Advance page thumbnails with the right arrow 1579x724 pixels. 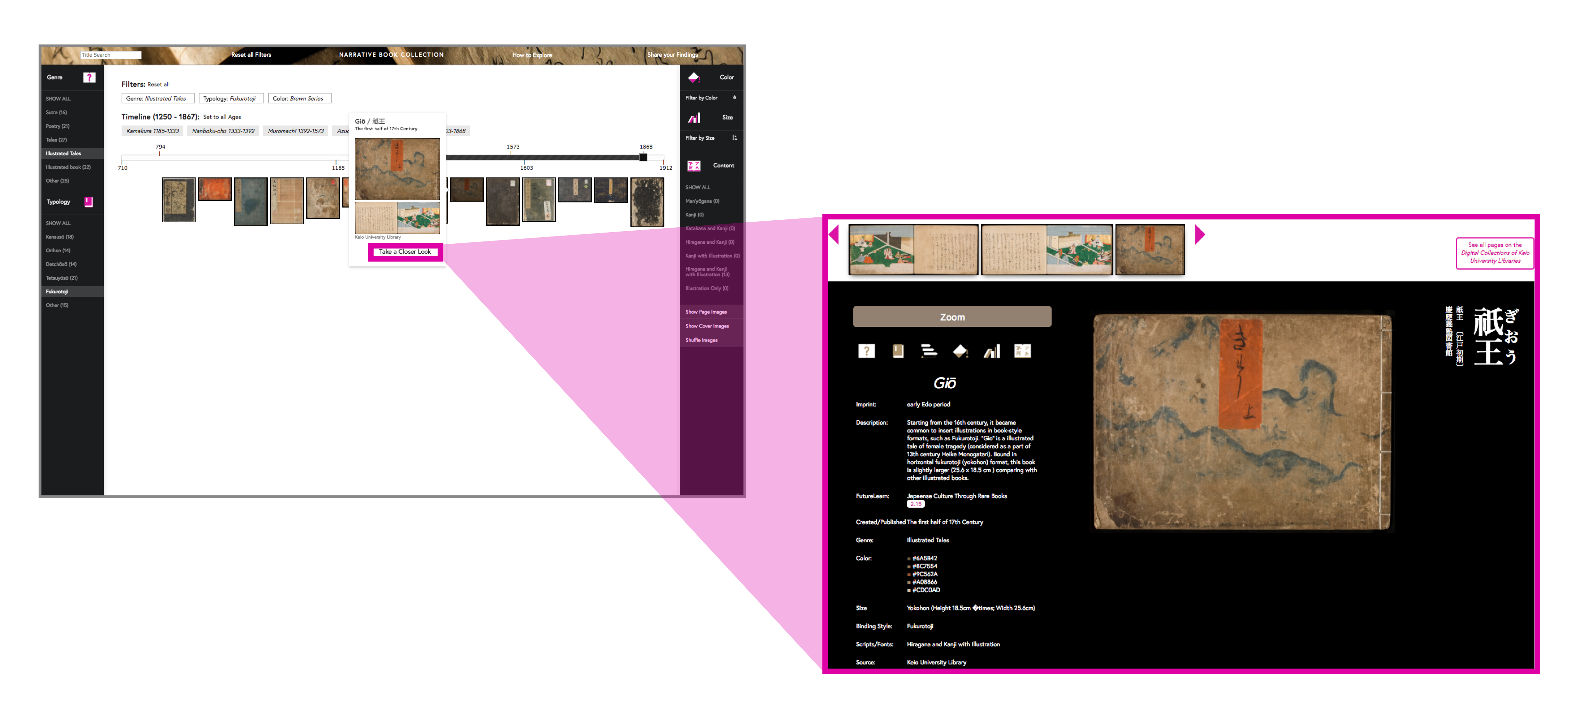pyautogui.click(x=1200, y=234)
